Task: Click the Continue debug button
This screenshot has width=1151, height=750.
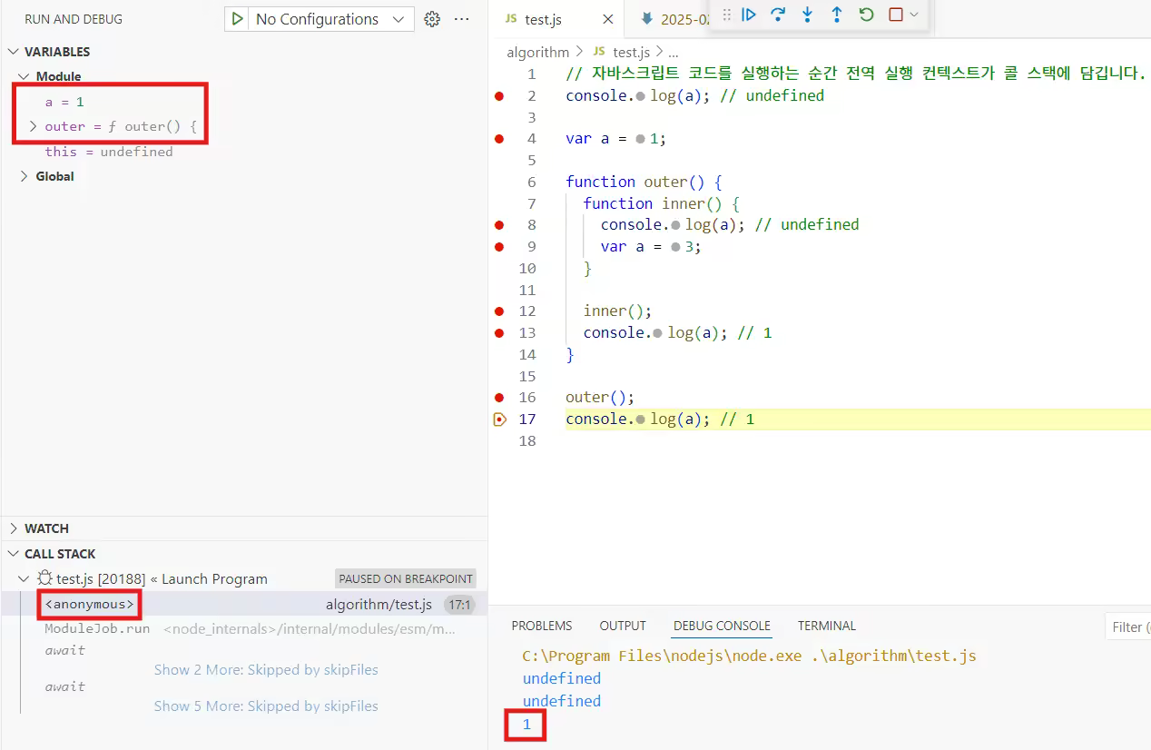Action: 749,15
